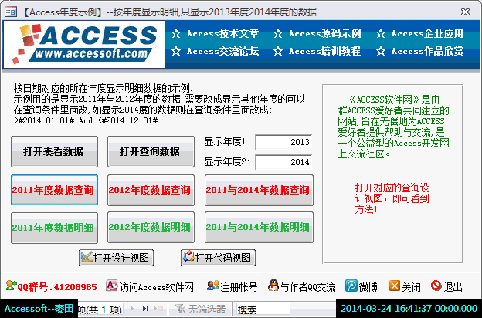Click 关闭 label
482x318 pixels.
(411, 288)
